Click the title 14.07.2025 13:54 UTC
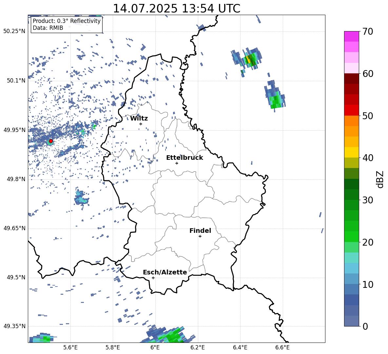Image resolution: width=388 pixels, height=354 pixels. [x=176, y=9]
